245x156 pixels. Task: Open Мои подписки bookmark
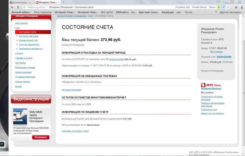point(43,12)
